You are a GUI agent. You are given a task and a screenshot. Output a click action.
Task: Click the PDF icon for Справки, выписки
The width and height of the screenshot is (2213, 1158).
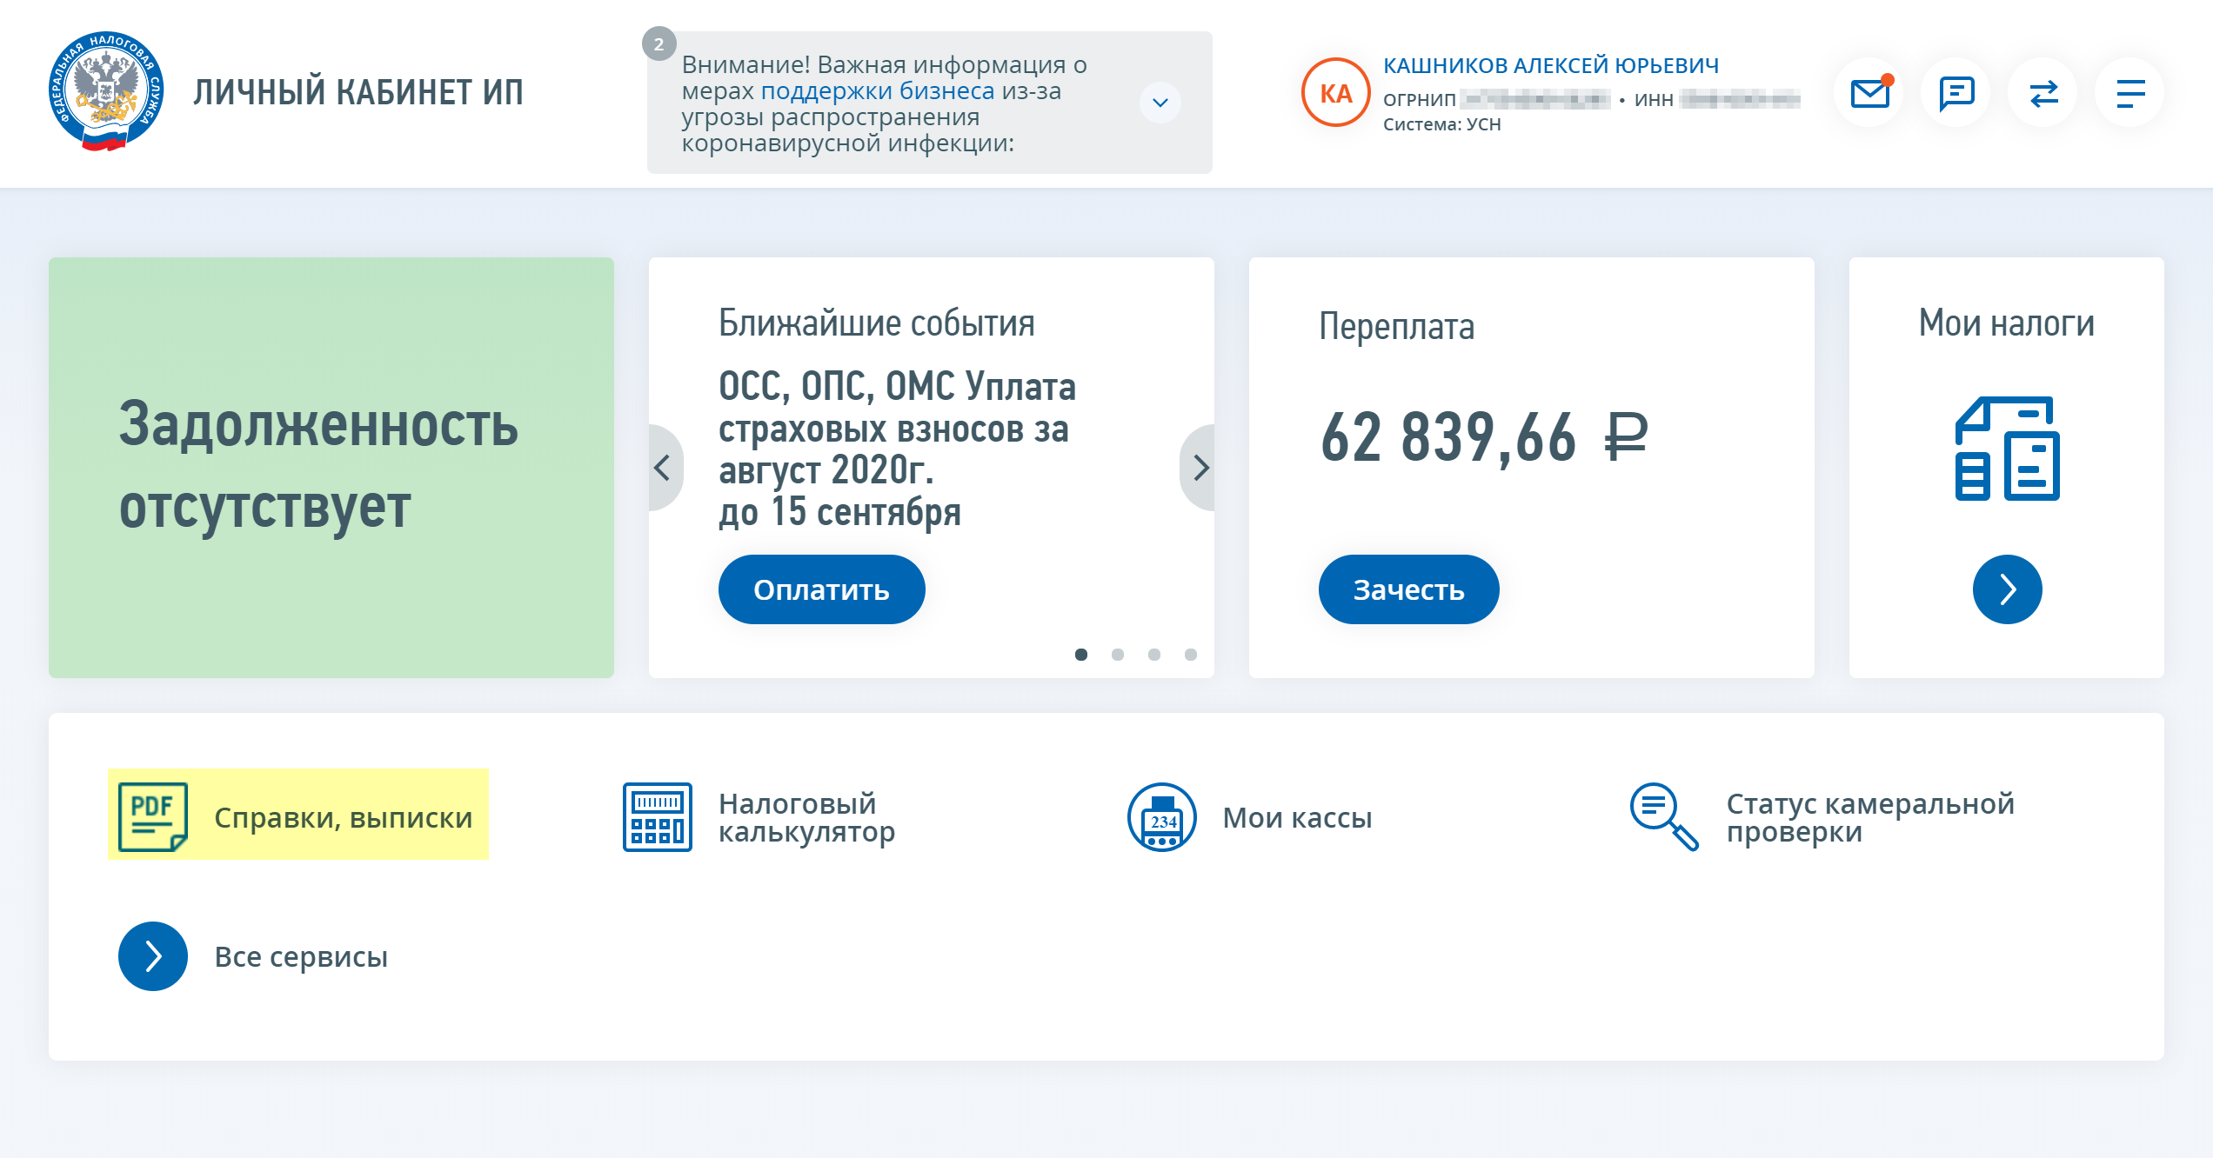(x=153, y=816)
